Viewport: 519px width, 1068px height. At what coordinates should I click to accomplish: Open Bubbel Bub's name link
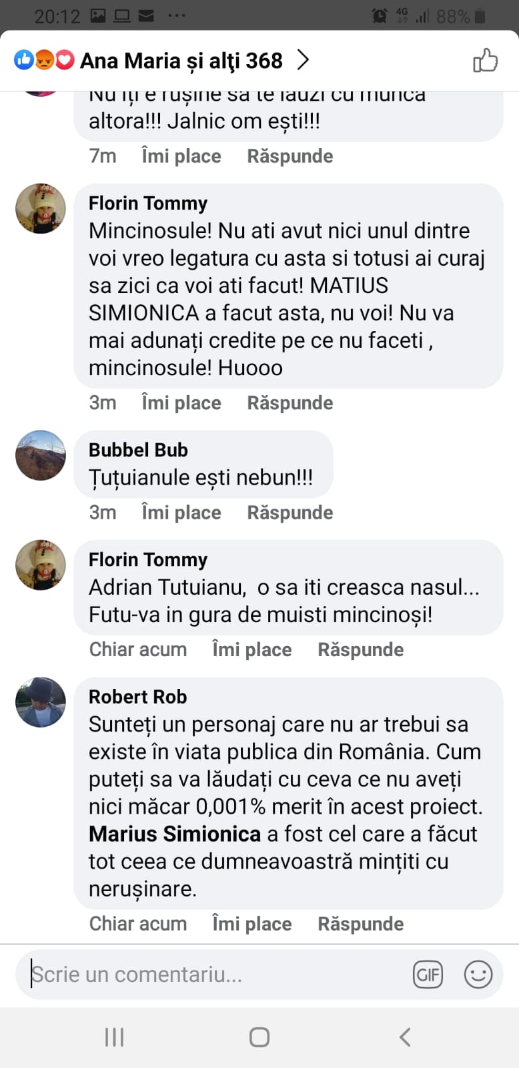(x=138, y=450)
